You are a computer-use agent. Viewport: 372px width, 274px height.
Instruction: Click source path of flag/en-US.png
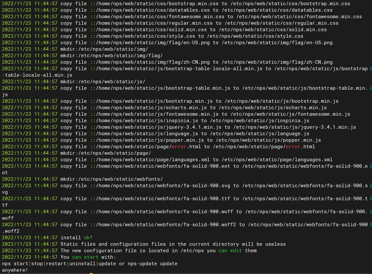[153, 43]
